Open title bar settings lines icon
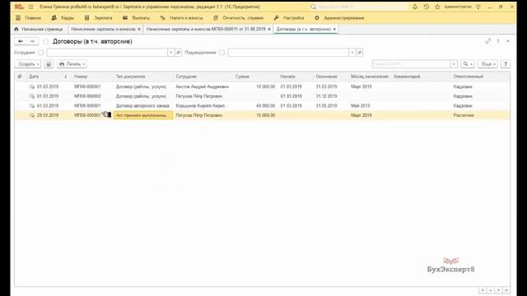Image resolution: width=527 pixels, height=296 pixels. (478, 7)
